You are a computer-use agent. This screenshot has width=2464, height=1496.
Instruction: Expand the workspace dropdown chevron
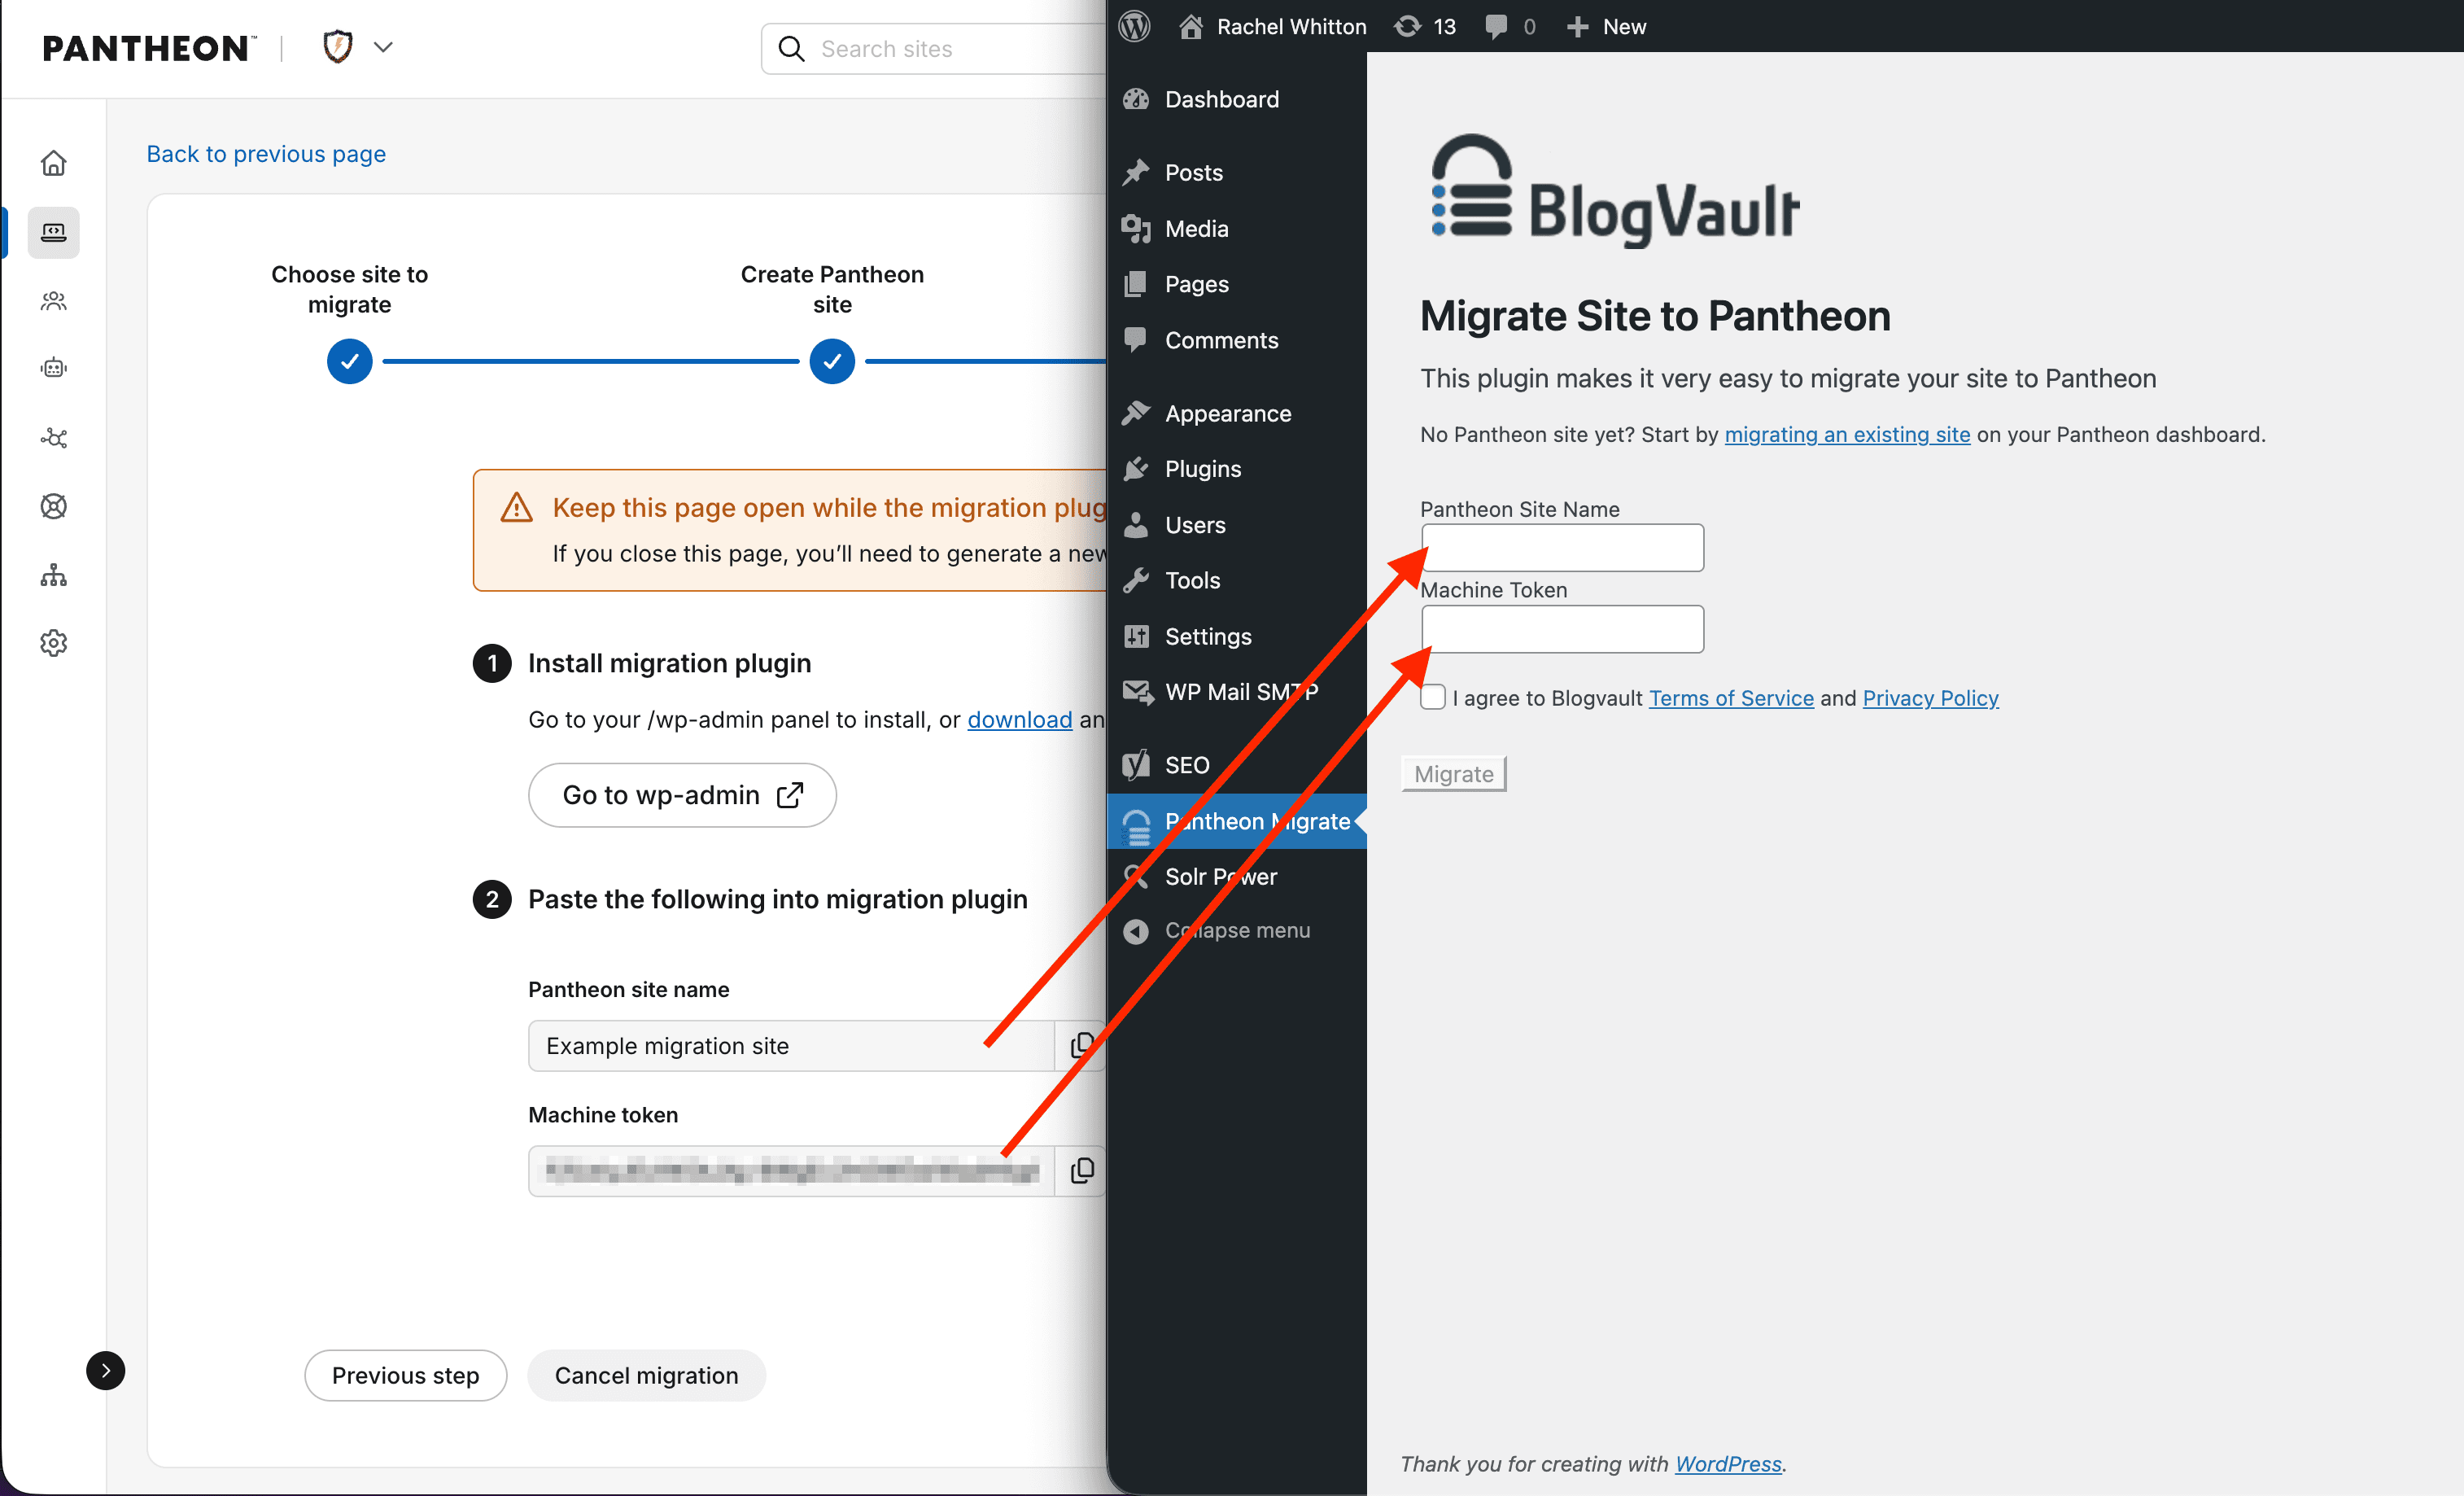pos(383,47)
